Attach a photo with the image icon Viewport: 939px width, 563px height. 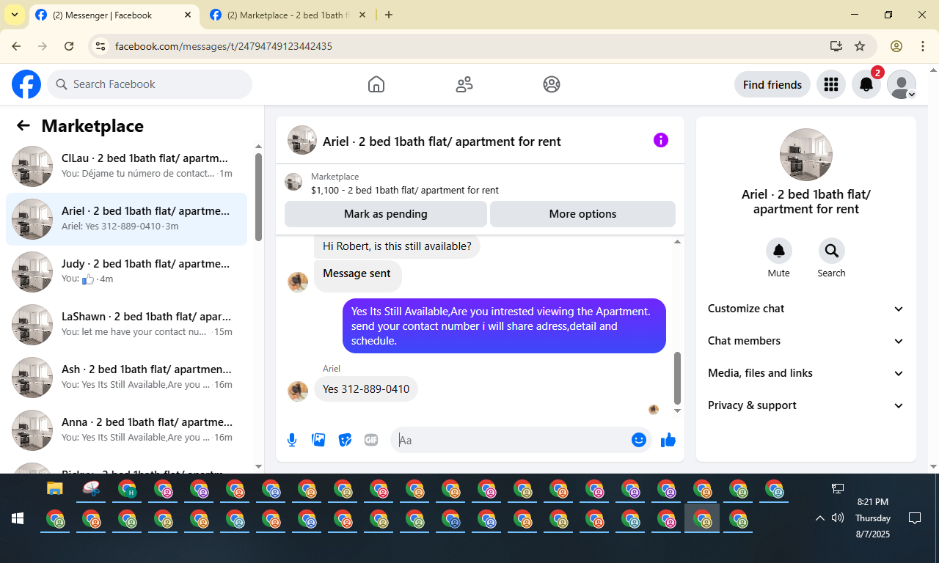coord(318,440)
